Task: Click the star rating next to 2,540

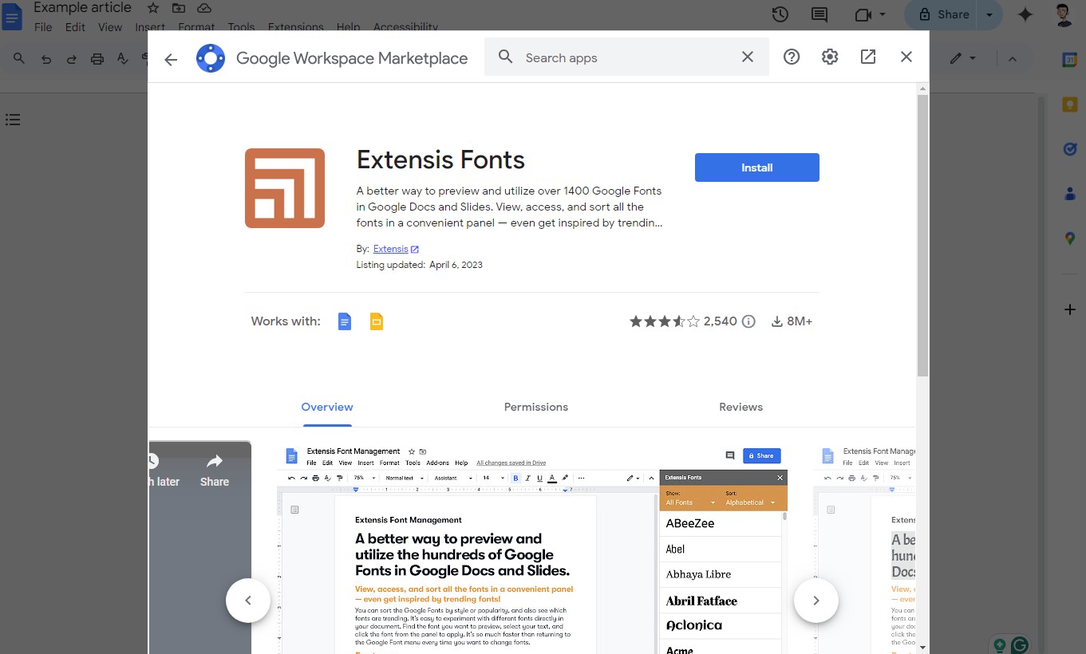Action: click(665, 321)
